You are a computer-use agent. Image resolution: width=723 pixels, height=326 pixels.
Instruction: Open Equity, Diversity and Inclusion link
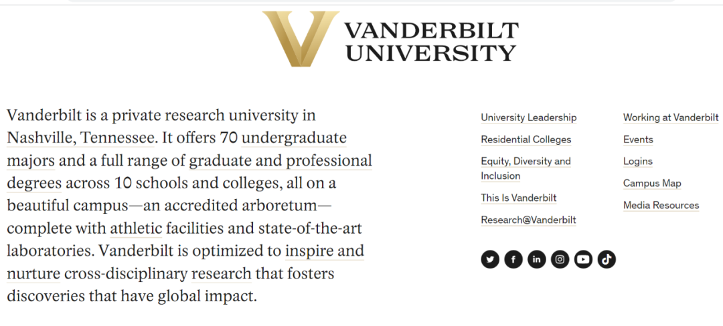(526, 168)
